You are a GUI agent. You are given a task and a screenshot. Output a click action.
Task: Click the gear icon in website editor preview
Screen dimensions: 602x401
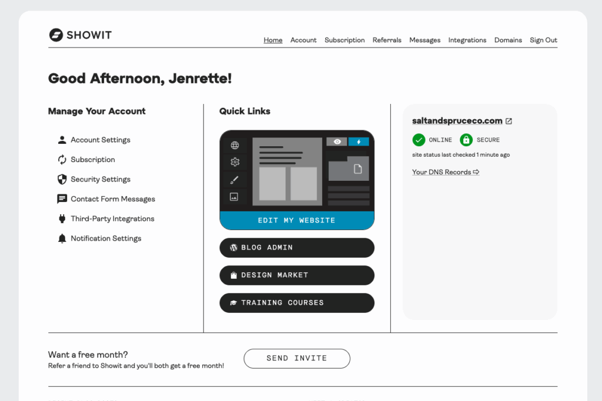[235, 162]
